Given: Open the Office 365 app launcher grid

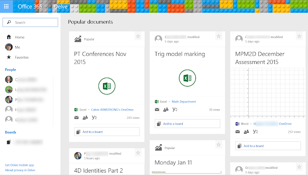Looking at the screenshot, I should [x=6, y=6].
